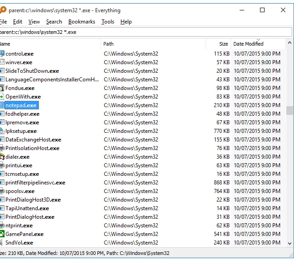The width and height of the screenshot is (294, 259).
Task: Click the GamePanel.exe Xbox icon
Action: coord(2,234)
